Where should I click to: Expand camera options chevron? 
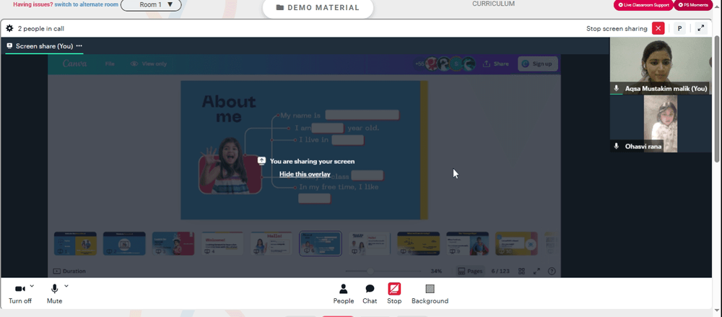32,286
